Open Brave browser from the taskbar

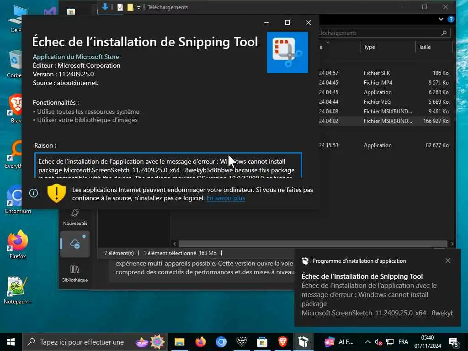(x=282, y=342)
